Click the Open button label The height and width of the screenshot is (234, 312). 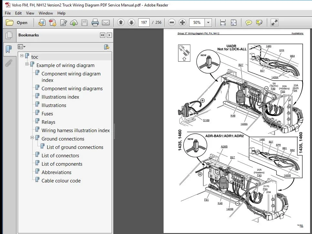pos(22,23)
